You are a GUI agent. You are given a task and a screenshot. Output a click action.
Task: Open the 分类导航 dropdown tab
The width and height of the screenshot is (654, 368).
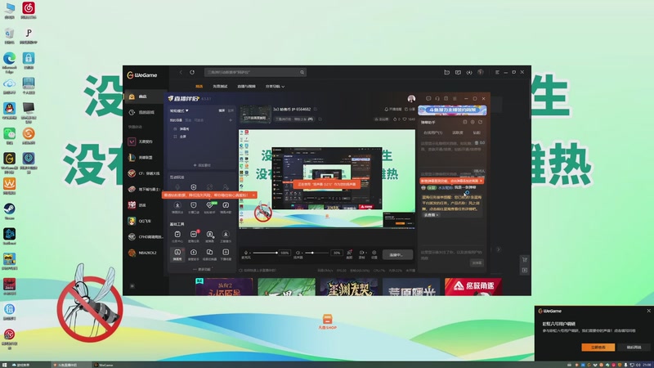(275, 87)
